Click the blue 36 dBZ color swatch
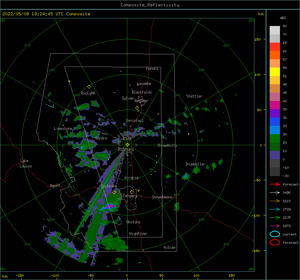This screenshot has width=300, height=280. click(x=275, y=122)
